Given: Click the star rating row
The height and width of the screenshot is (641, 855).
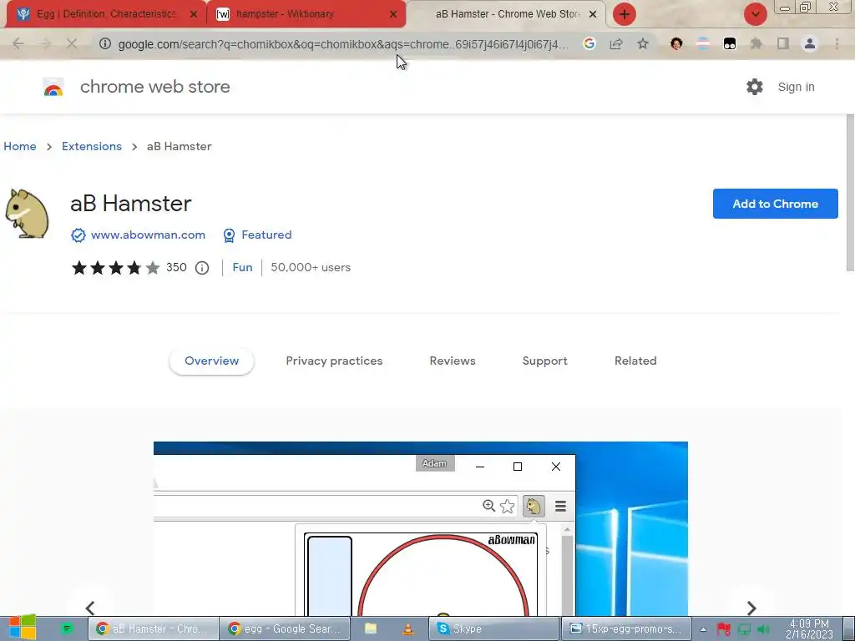Looking at the screenshot, I should click(x=115, y=268).
